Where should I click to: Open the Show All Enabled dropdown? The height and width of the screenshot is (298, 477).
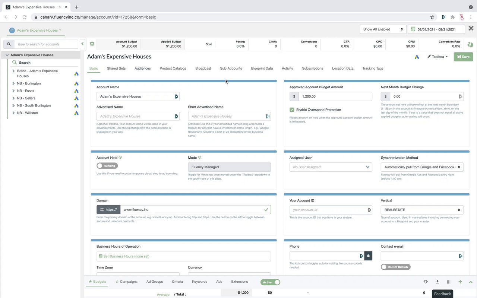pos(383,29)
